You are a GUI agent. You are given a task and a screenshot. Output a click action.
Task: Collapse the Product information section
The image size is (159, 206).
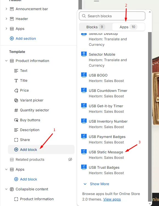pyautogui.click(x=6, y=61)
